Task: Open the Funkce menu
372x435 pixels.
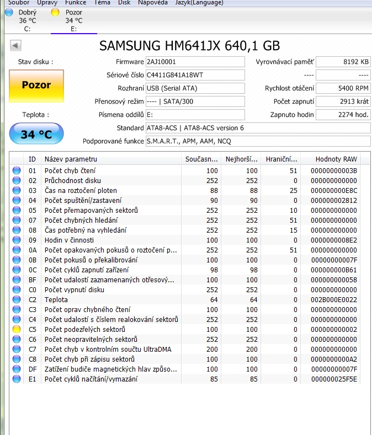Action: (x=76, y=3)
